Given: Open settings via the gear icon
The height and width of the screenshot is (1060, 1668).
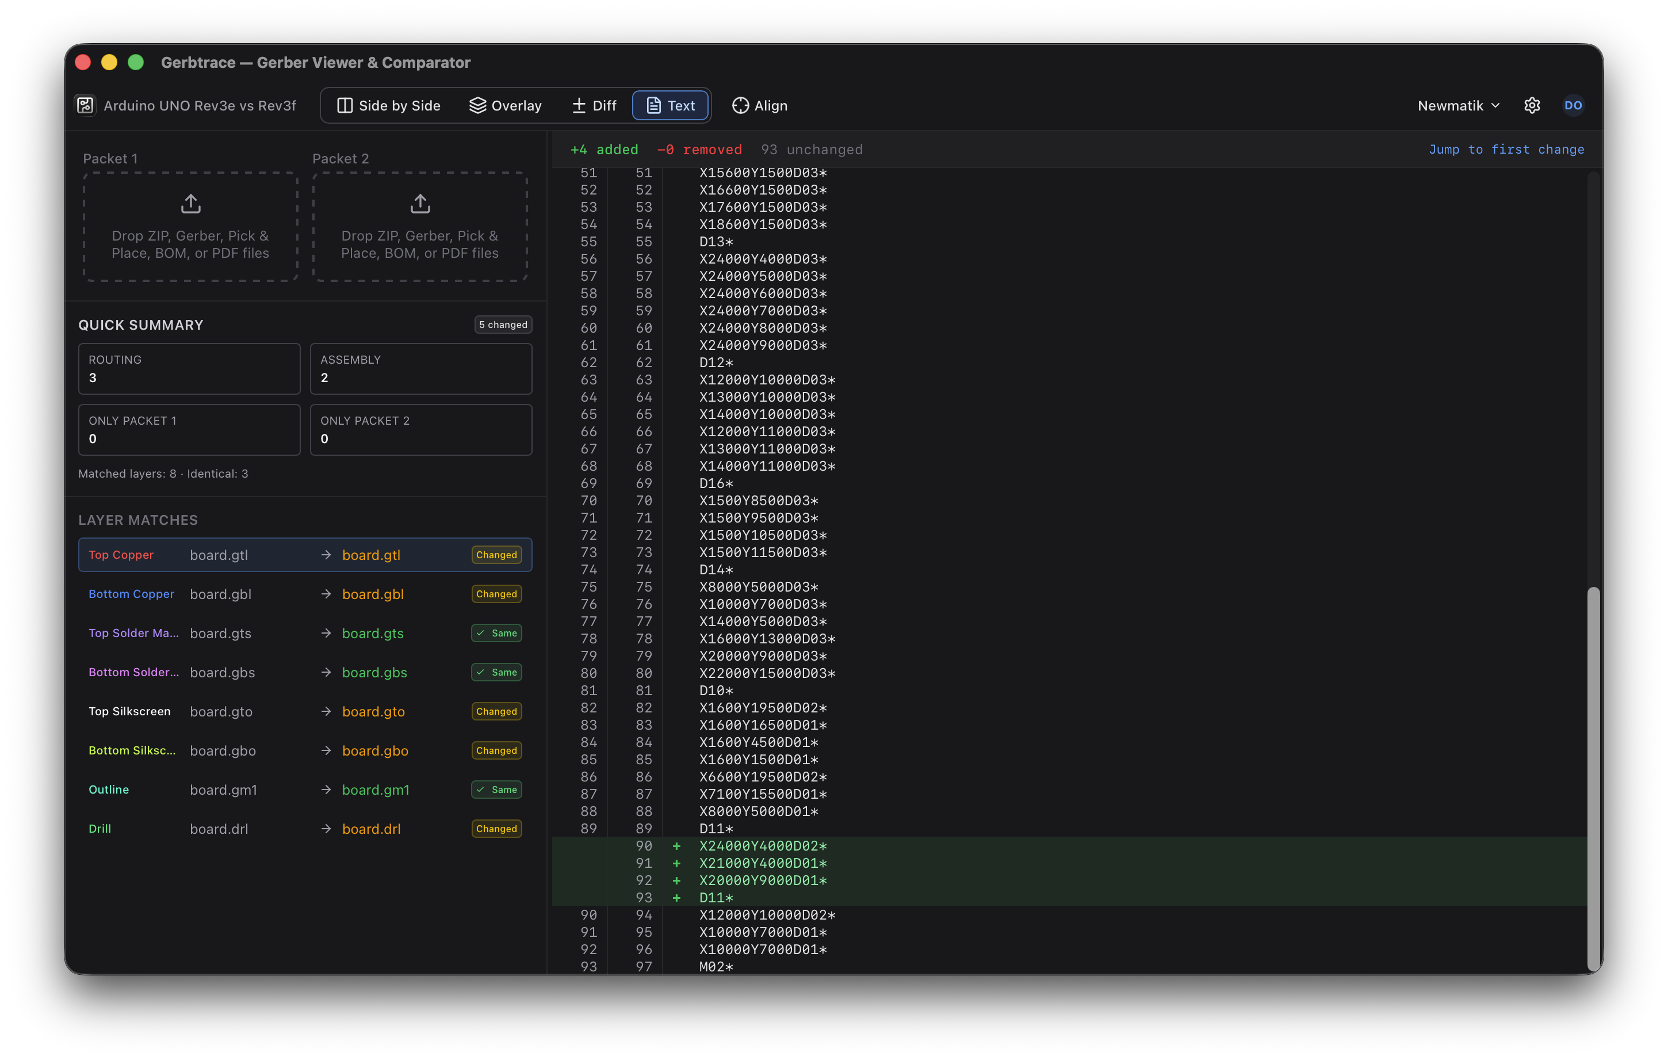Looking at the screenshot, I should (x=1532, y=105).
